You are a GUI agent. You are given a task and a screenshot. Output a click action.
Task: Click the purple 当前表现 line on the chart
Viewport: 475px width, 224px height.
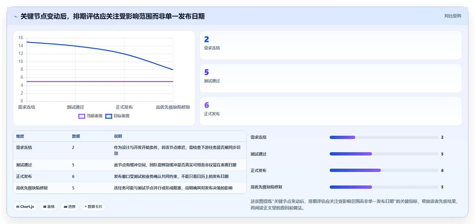100,81
